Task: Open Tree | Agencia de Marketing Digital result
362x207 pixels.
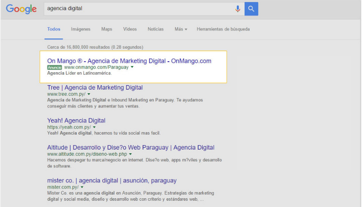Action: click(x=95, y=87)
